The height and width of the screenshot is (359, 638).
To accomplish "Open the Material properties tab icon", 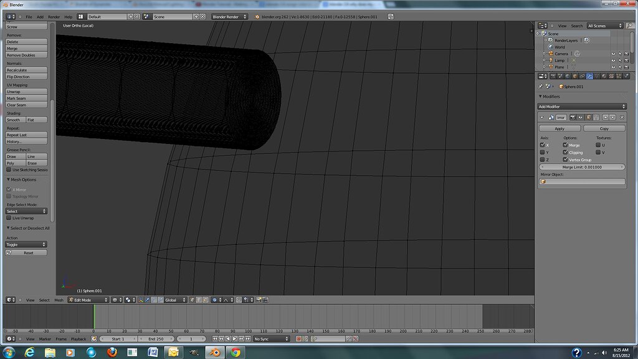I will pos(604,76).
